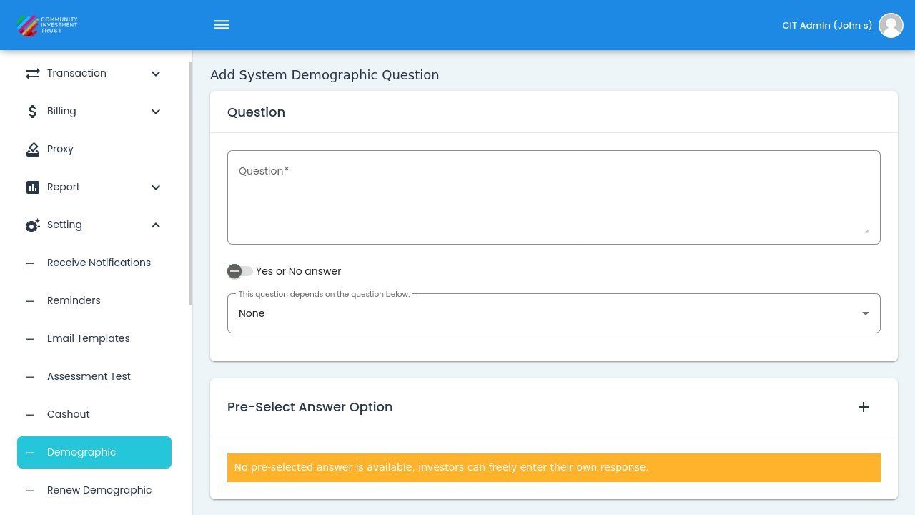Click into the Question text area
The width and height of the screenshot is (915, 515).
point(553,197)
